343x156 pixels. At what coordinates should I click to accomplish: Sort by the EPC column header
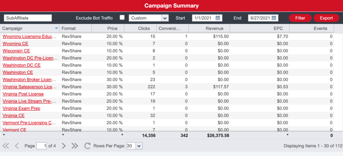(278, 28)
